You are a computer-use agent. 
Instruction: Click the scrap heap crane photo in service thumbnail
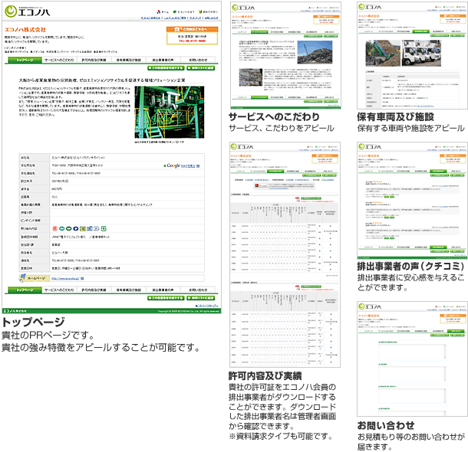point(315,52)
